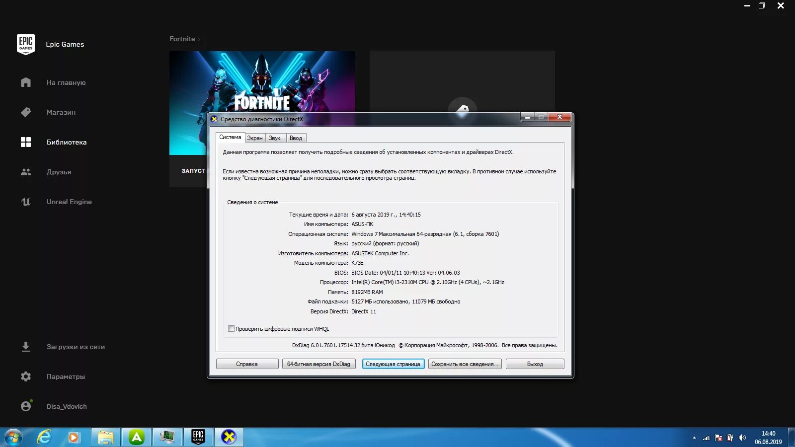The height and width of the screenshot is (447, 795).
Task: Click '64-битная версия DxDiag' button
Action: pyautogui.click(x=318, y=364)
